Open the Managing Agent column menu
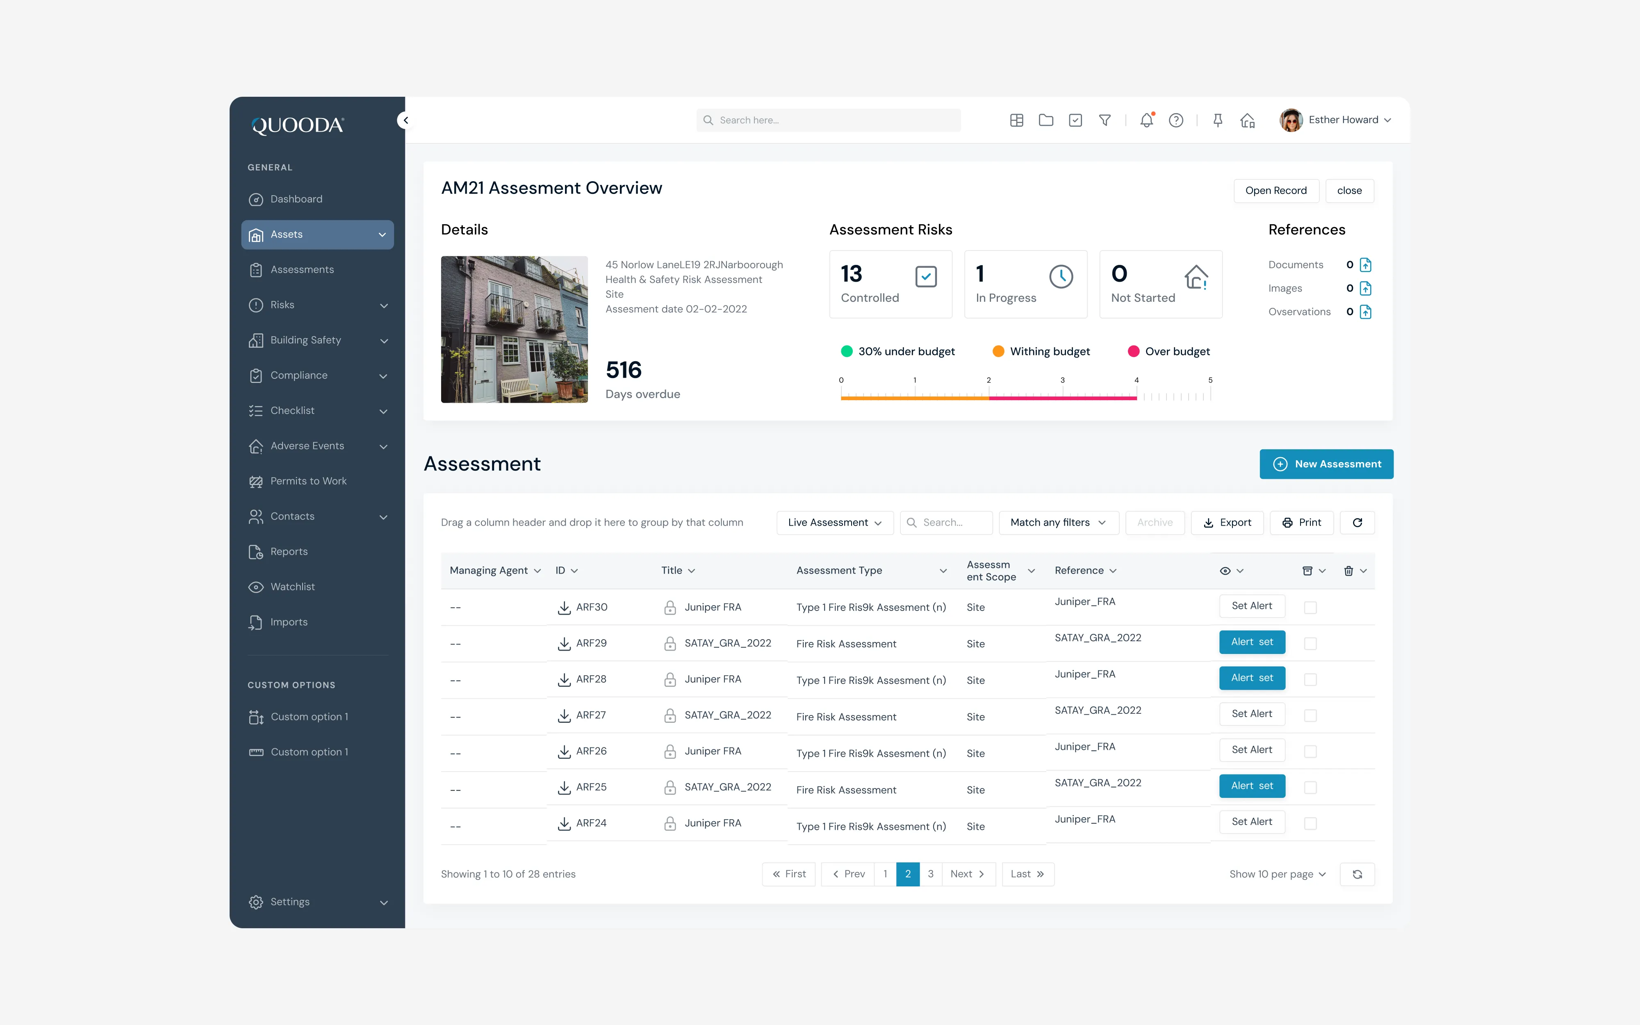 (x=538, y=571)
